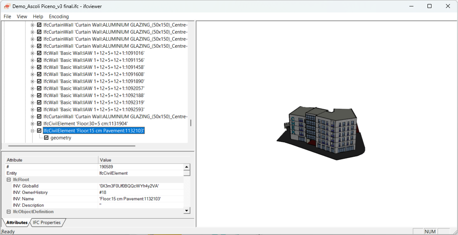Collapse the IfcRoot attribute group
458x235 pixels.
click(x=9, y=180)
